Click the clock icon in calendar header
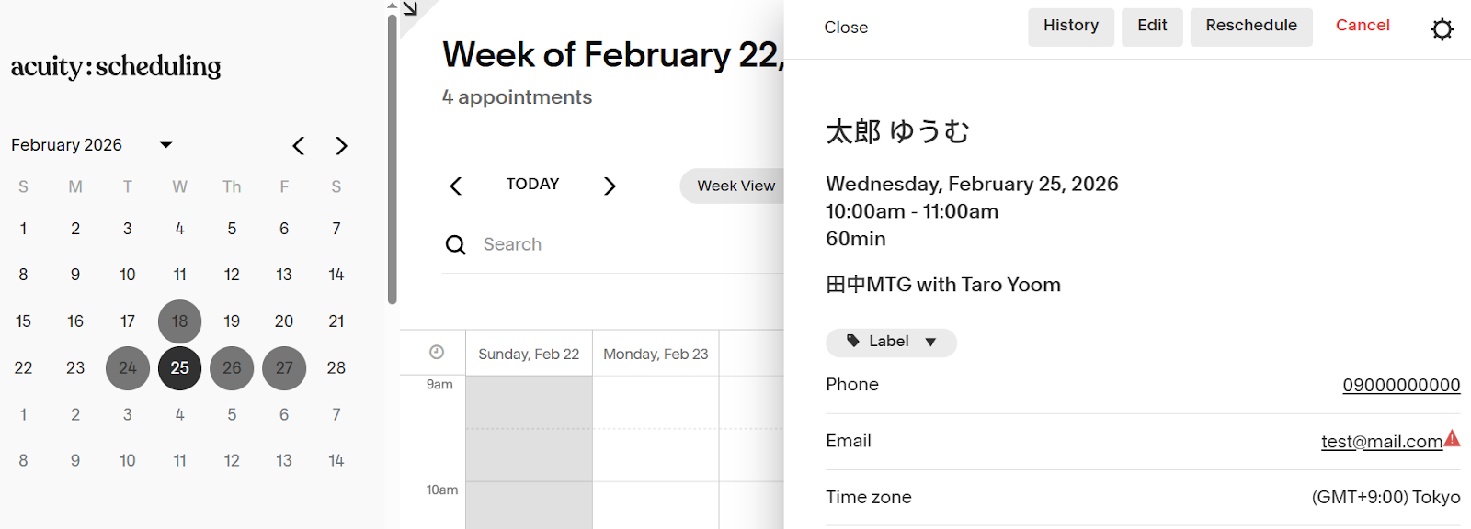 coord(437,353)
